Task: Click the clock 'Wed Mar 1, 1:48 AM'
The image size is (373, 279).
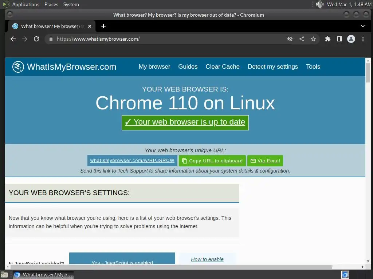Action: point(349,4)
